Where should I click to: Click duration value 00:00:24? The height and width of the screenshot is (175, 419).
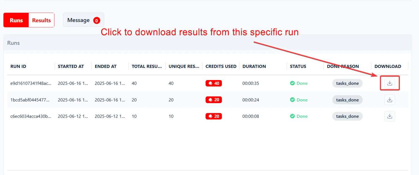(251, 100)
